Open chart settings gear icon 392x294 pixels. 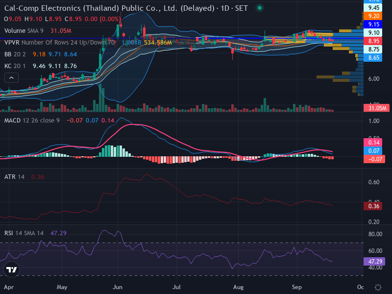(x=378, y=287)
